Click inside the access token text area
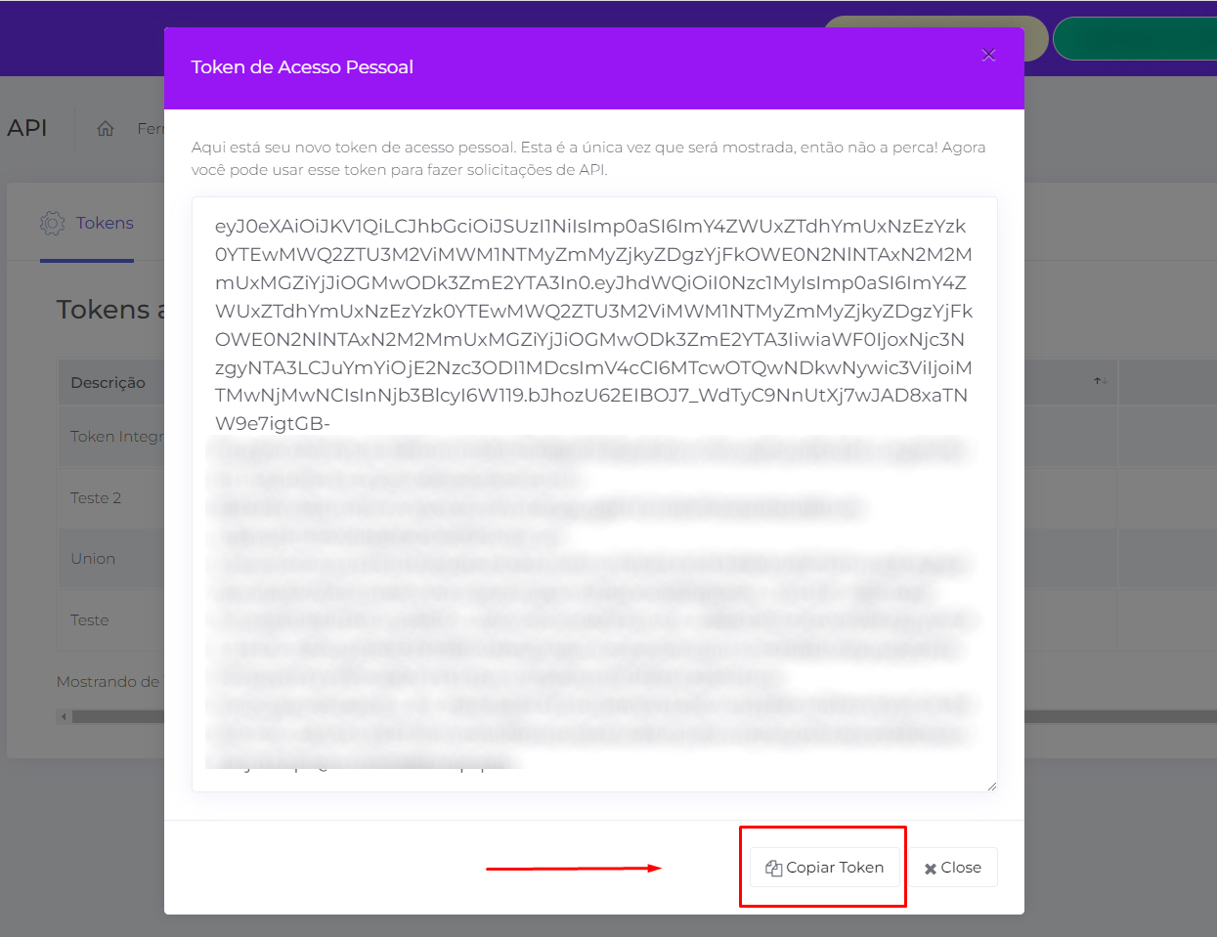This screenshot has width=1217, height=937. point(594,494)
